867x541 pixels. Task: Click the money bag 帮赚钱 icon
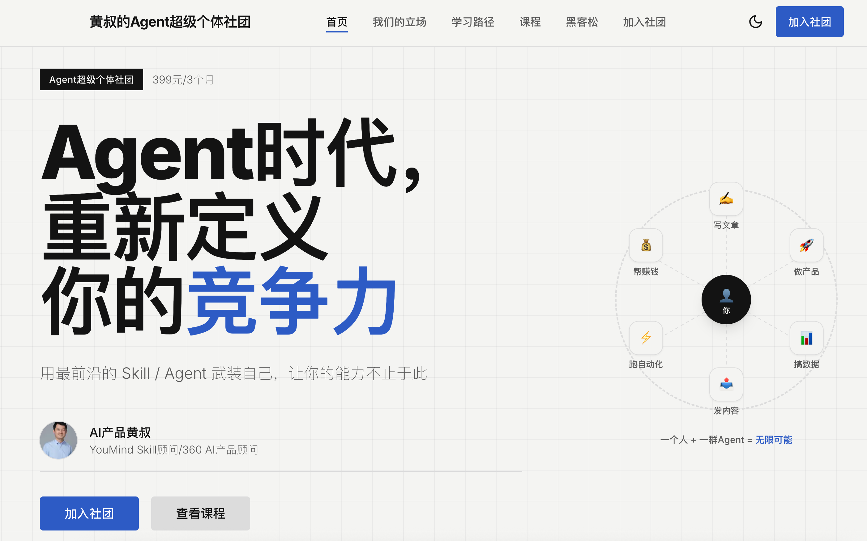pyautogui.click(x=646, y=245)
